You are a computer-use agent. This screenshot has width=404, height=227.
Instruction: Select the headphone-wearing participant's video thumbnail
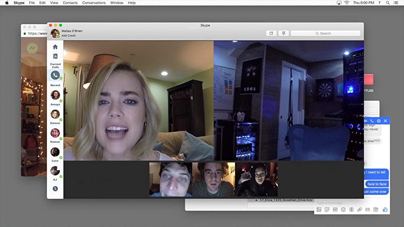(256, 179)
